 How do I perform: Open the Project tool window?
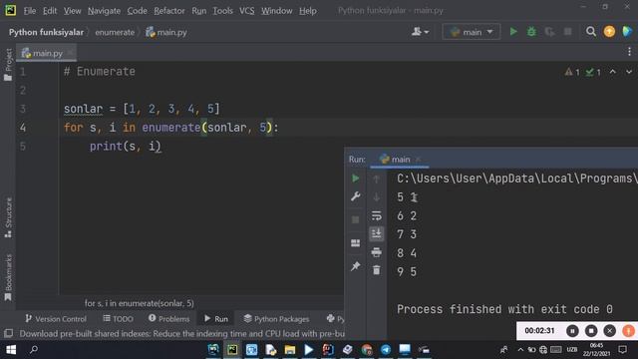(8, 64)
